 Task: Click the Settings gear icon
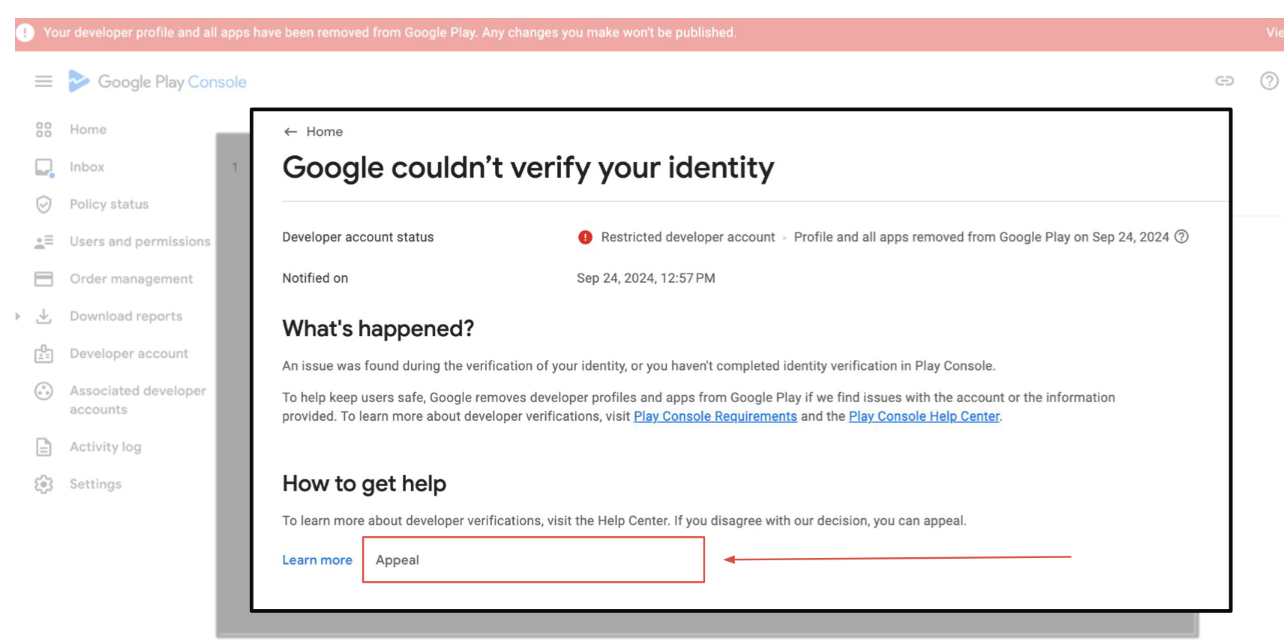43,484
